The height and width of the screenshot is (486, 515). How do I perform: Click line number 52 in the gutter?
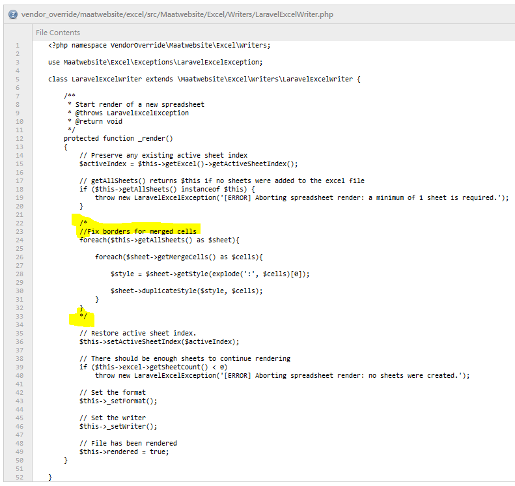pos(20,477)
